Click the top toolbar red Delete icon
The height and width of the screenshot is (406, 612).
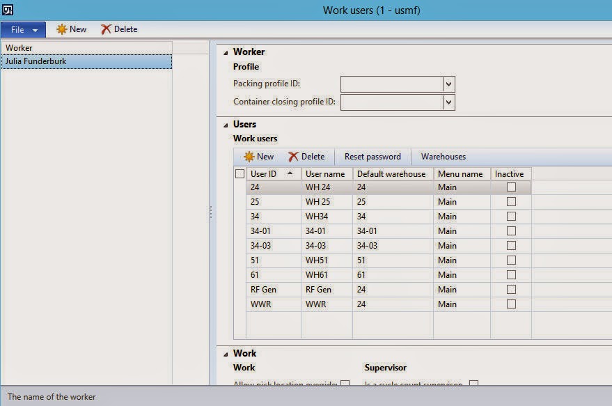pyautogui.click(x=106, y=29)
